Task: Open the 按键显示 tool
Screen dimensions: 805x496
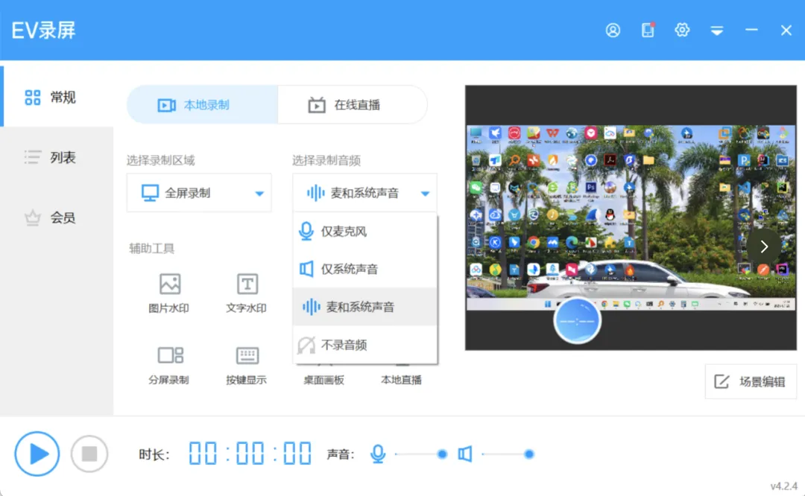Action: point(247,365)
